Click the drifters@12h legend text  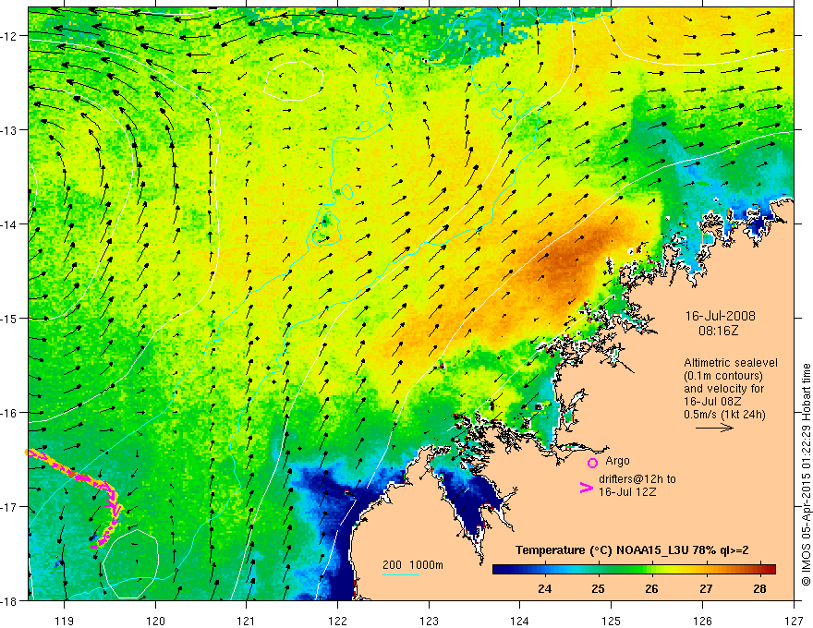click(637, 486)
